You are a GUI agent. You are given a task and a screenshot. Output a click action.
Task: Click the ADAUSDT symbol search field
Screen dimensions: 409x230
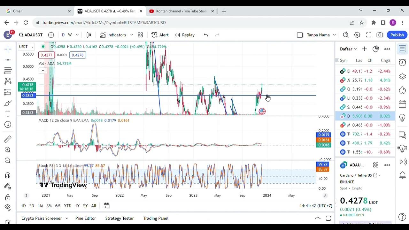[31, 35]
